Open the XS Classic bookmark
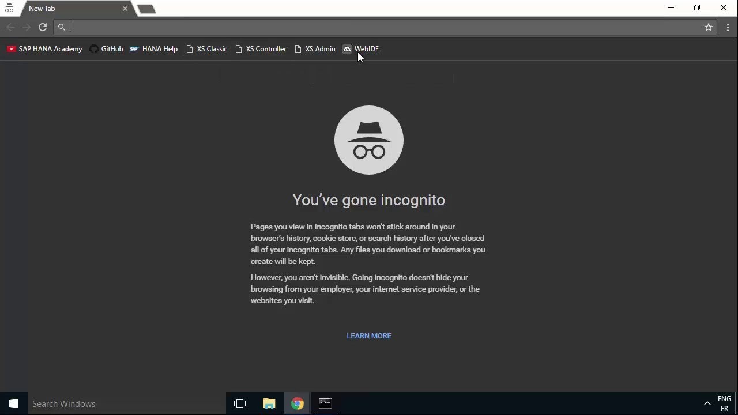The width and height of the screenshot is (738, 415). click(x=206, y=49)
